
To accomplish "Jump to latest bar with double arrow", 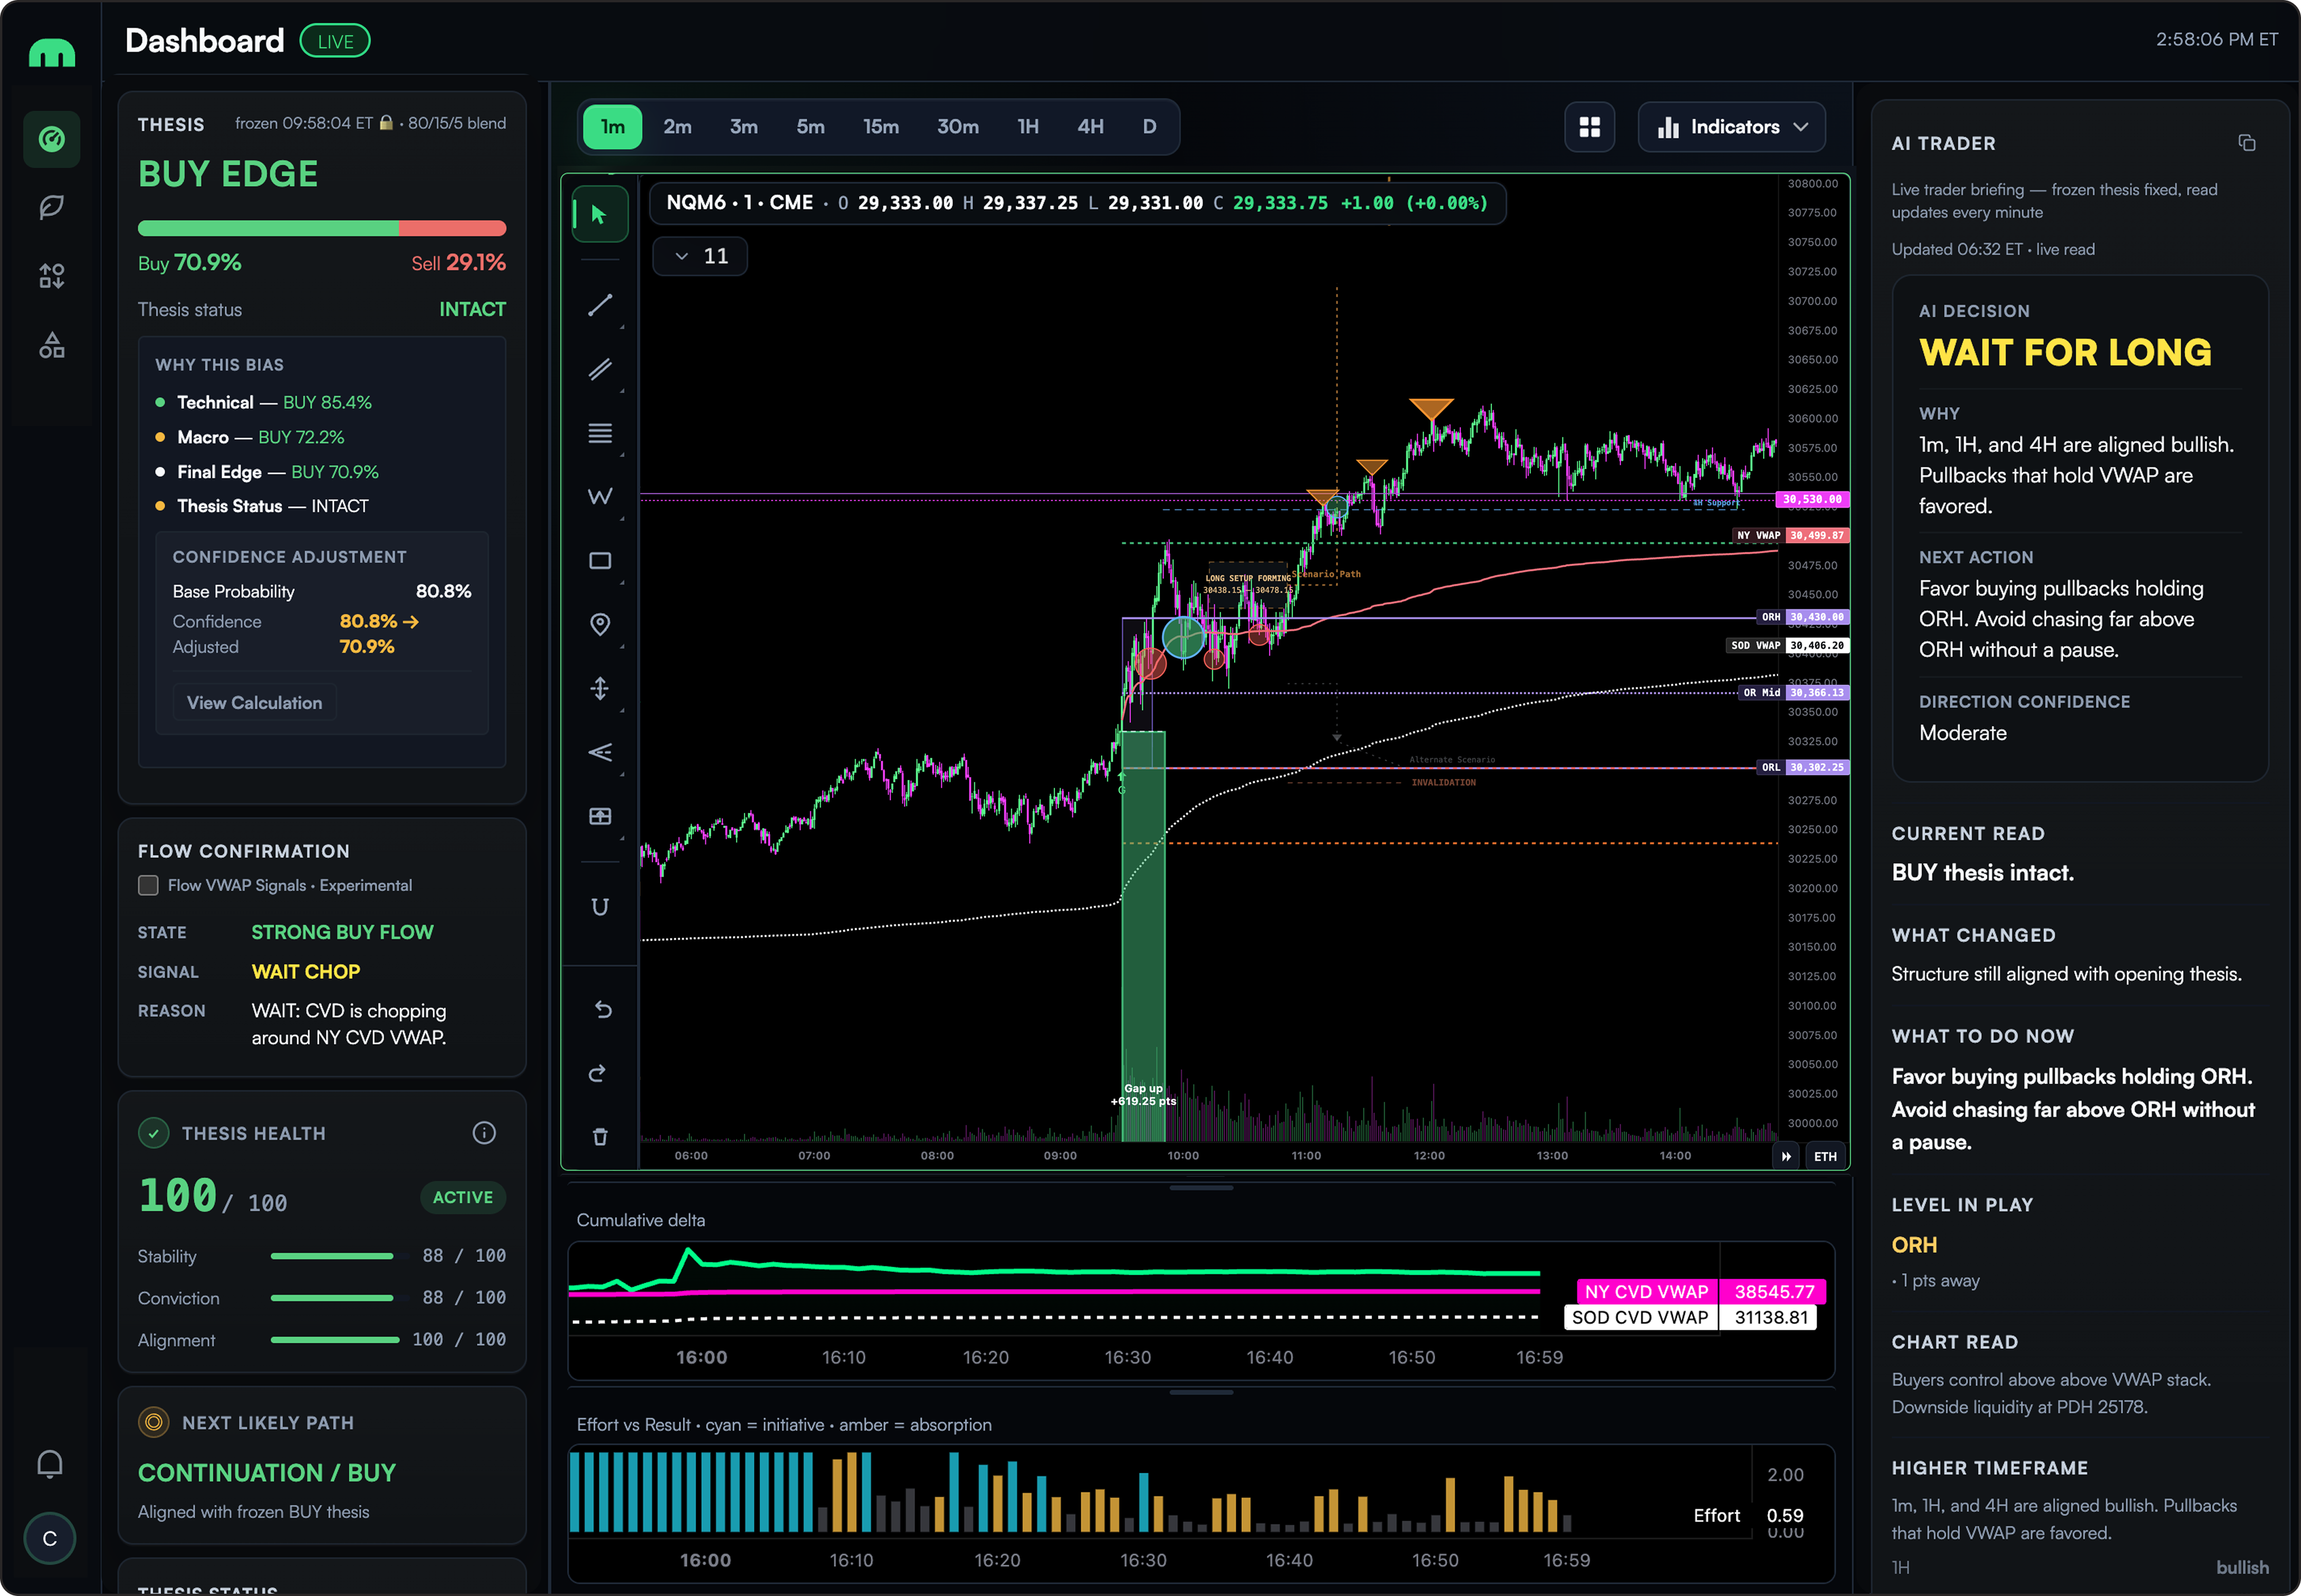I will (x=1786, y=1156).
